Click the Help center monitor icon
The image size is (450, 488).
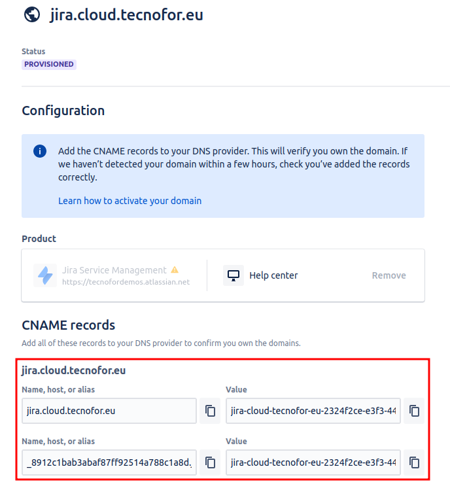233,275
